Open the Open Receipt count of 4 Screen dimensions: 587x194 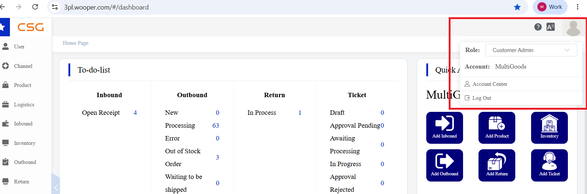(x=135, y=113)
